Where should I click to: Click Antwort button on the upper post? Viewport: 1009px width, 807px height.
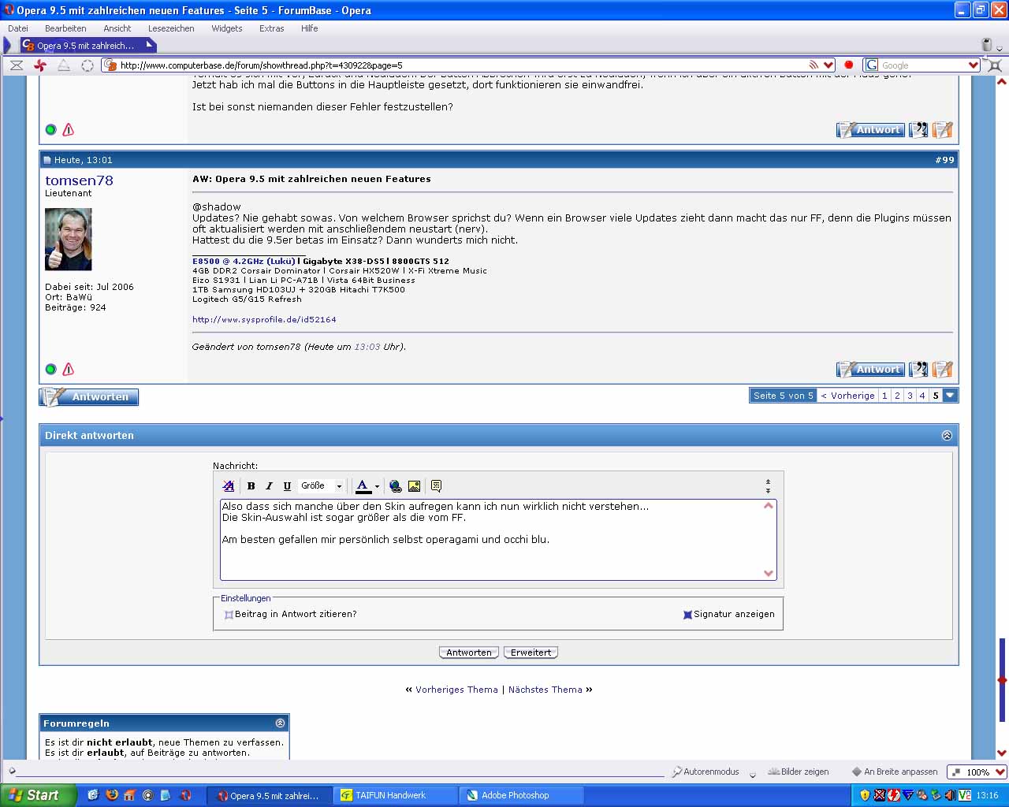870,129
